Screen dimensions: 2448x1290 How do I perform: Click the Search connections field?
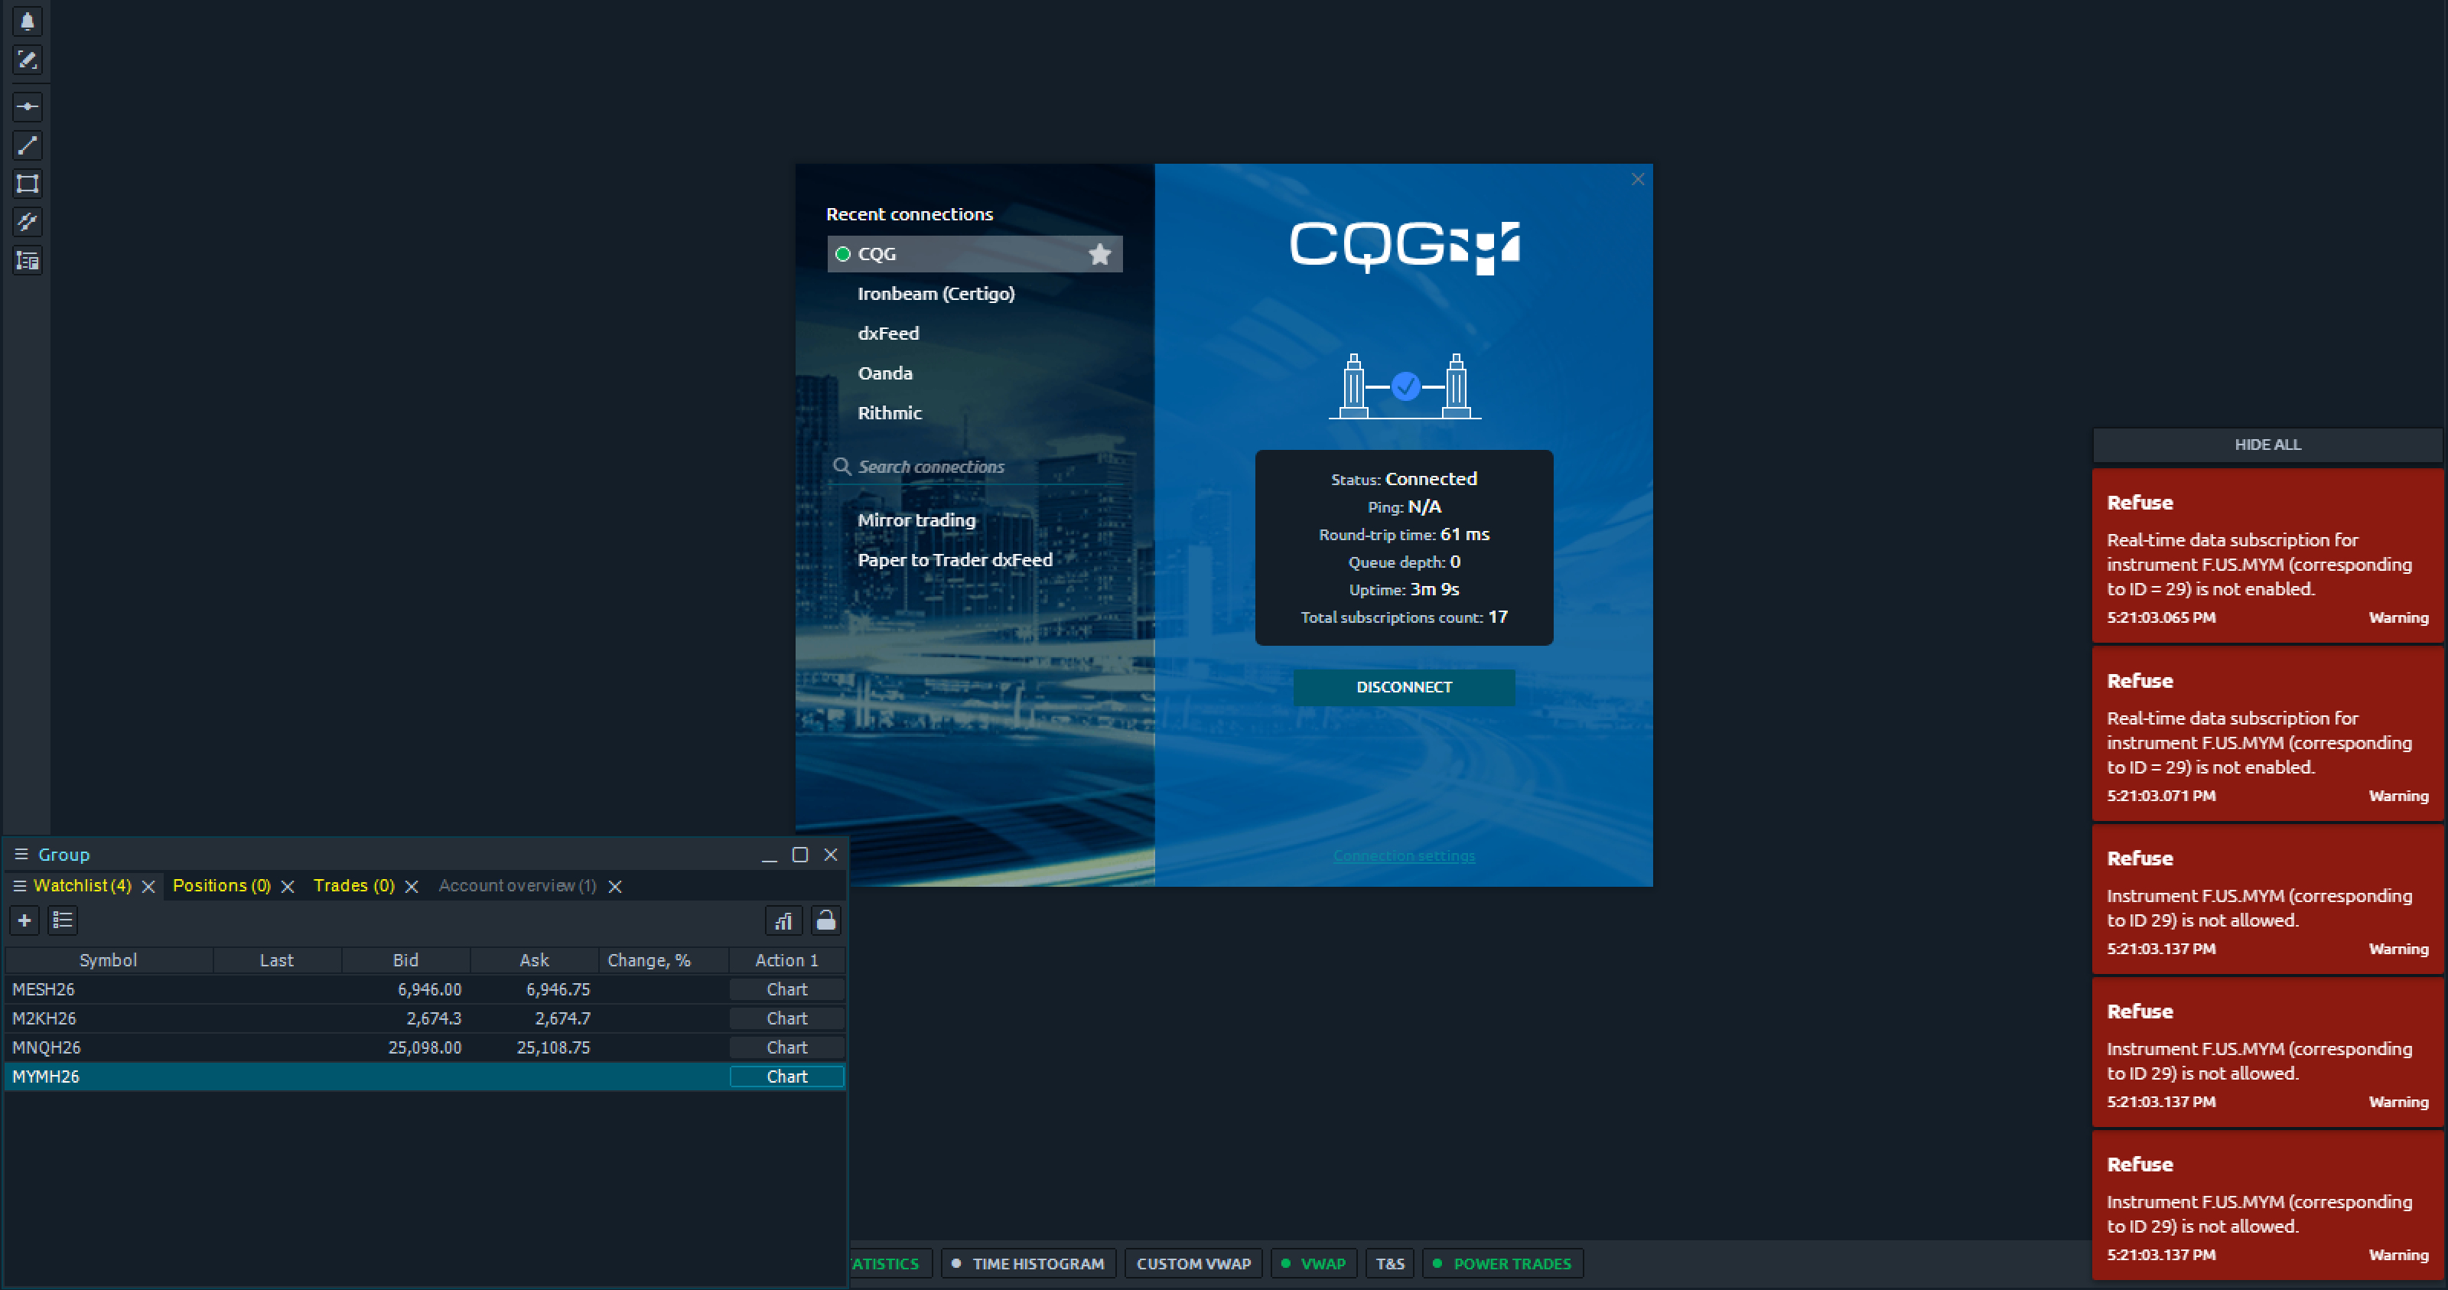pyautogui.click(x=979, y=467)
